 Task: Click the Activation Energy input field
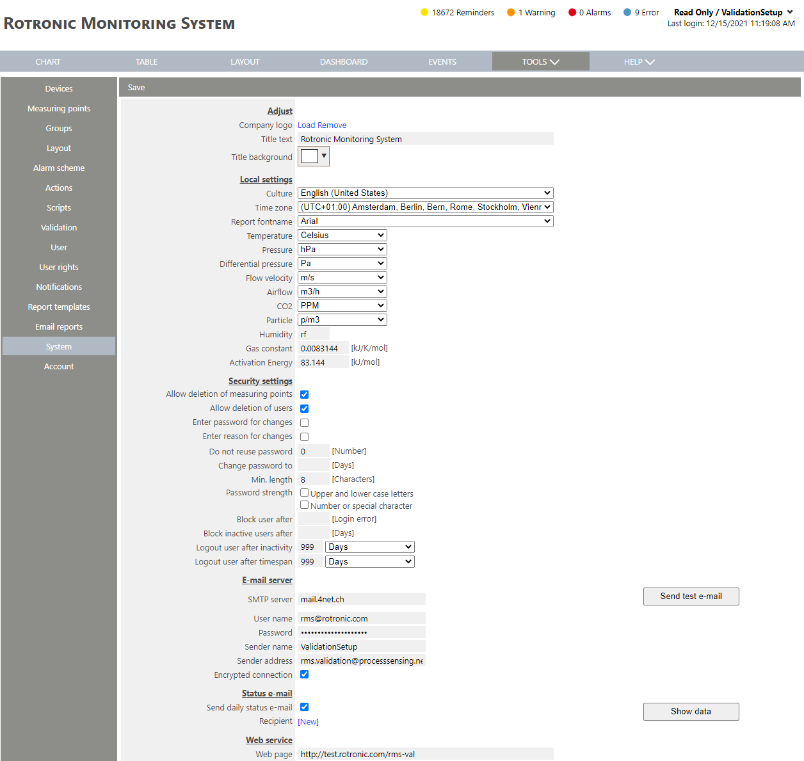point(323,362)
